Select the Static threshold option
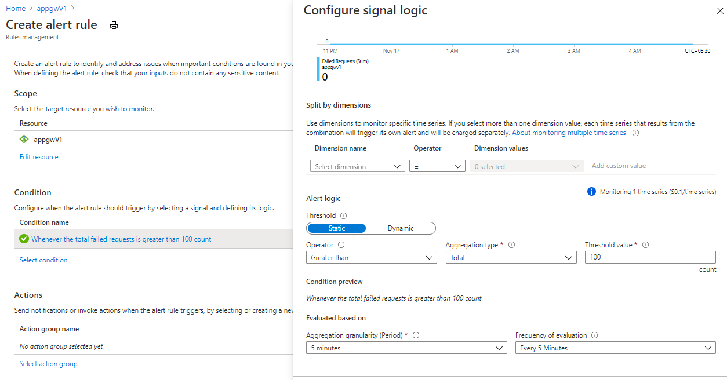This screenshot has height=380, width=727. 337,228
